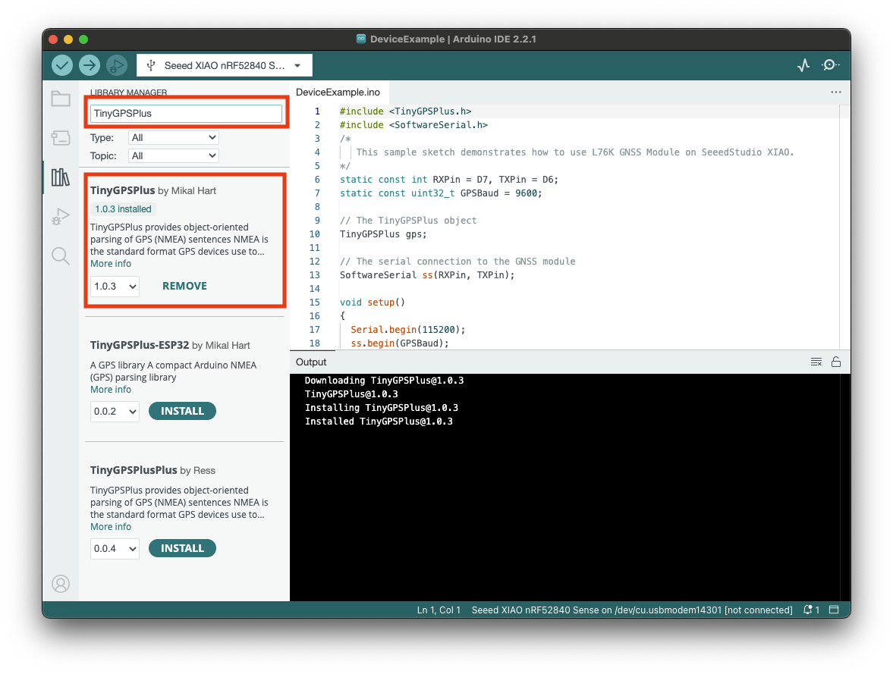Click the Upload arrow button
The width and height of the screenshot is (893, 674).
click(x=90, y=65)
